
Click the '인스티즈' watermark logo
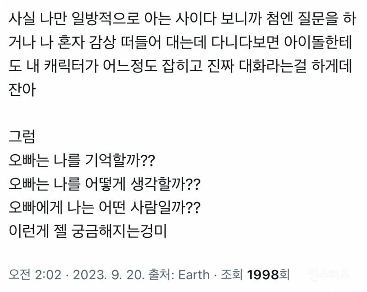click(328, 274)
